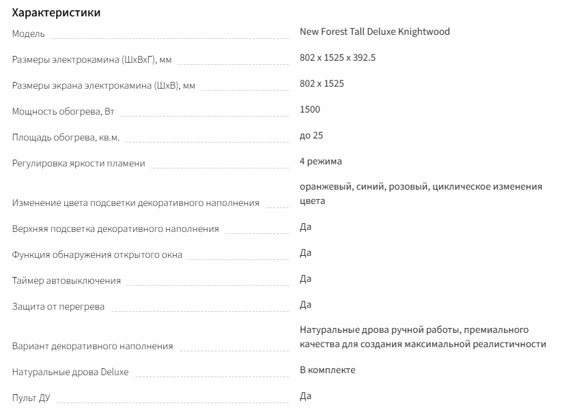Click the "Изменение цвета подсветки декоративного наполнения" label
The width and height of the screenshot is (564, 412).
(x=136, y=203)
